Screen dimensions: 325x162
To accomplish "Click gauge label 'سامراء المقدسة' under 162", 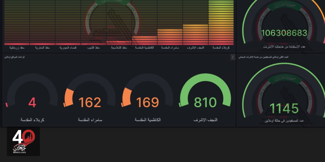I will 90,120.
